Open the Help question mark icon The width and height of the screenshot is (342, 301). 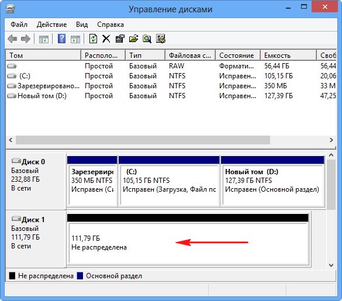point(62,39)
